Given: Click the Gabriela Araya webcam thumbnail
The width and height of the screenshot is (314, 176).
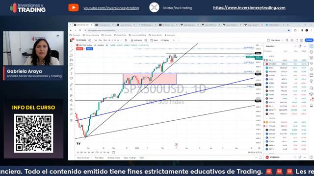Looking at the screenshot, I should coord(33,48).
